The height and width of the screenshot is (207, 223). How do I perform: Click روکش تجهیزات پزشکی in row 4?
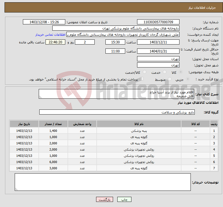pyautogui.click(x=139, y=149)
